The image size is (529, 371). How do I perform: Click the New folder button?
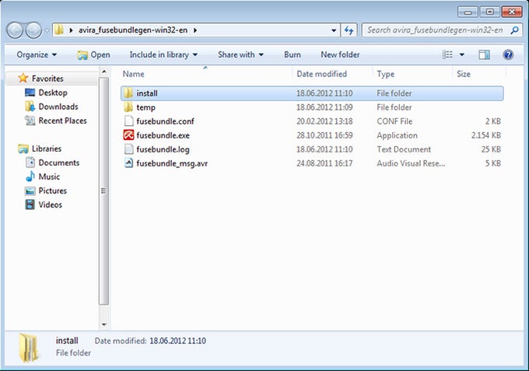click(x=340, y=54)
